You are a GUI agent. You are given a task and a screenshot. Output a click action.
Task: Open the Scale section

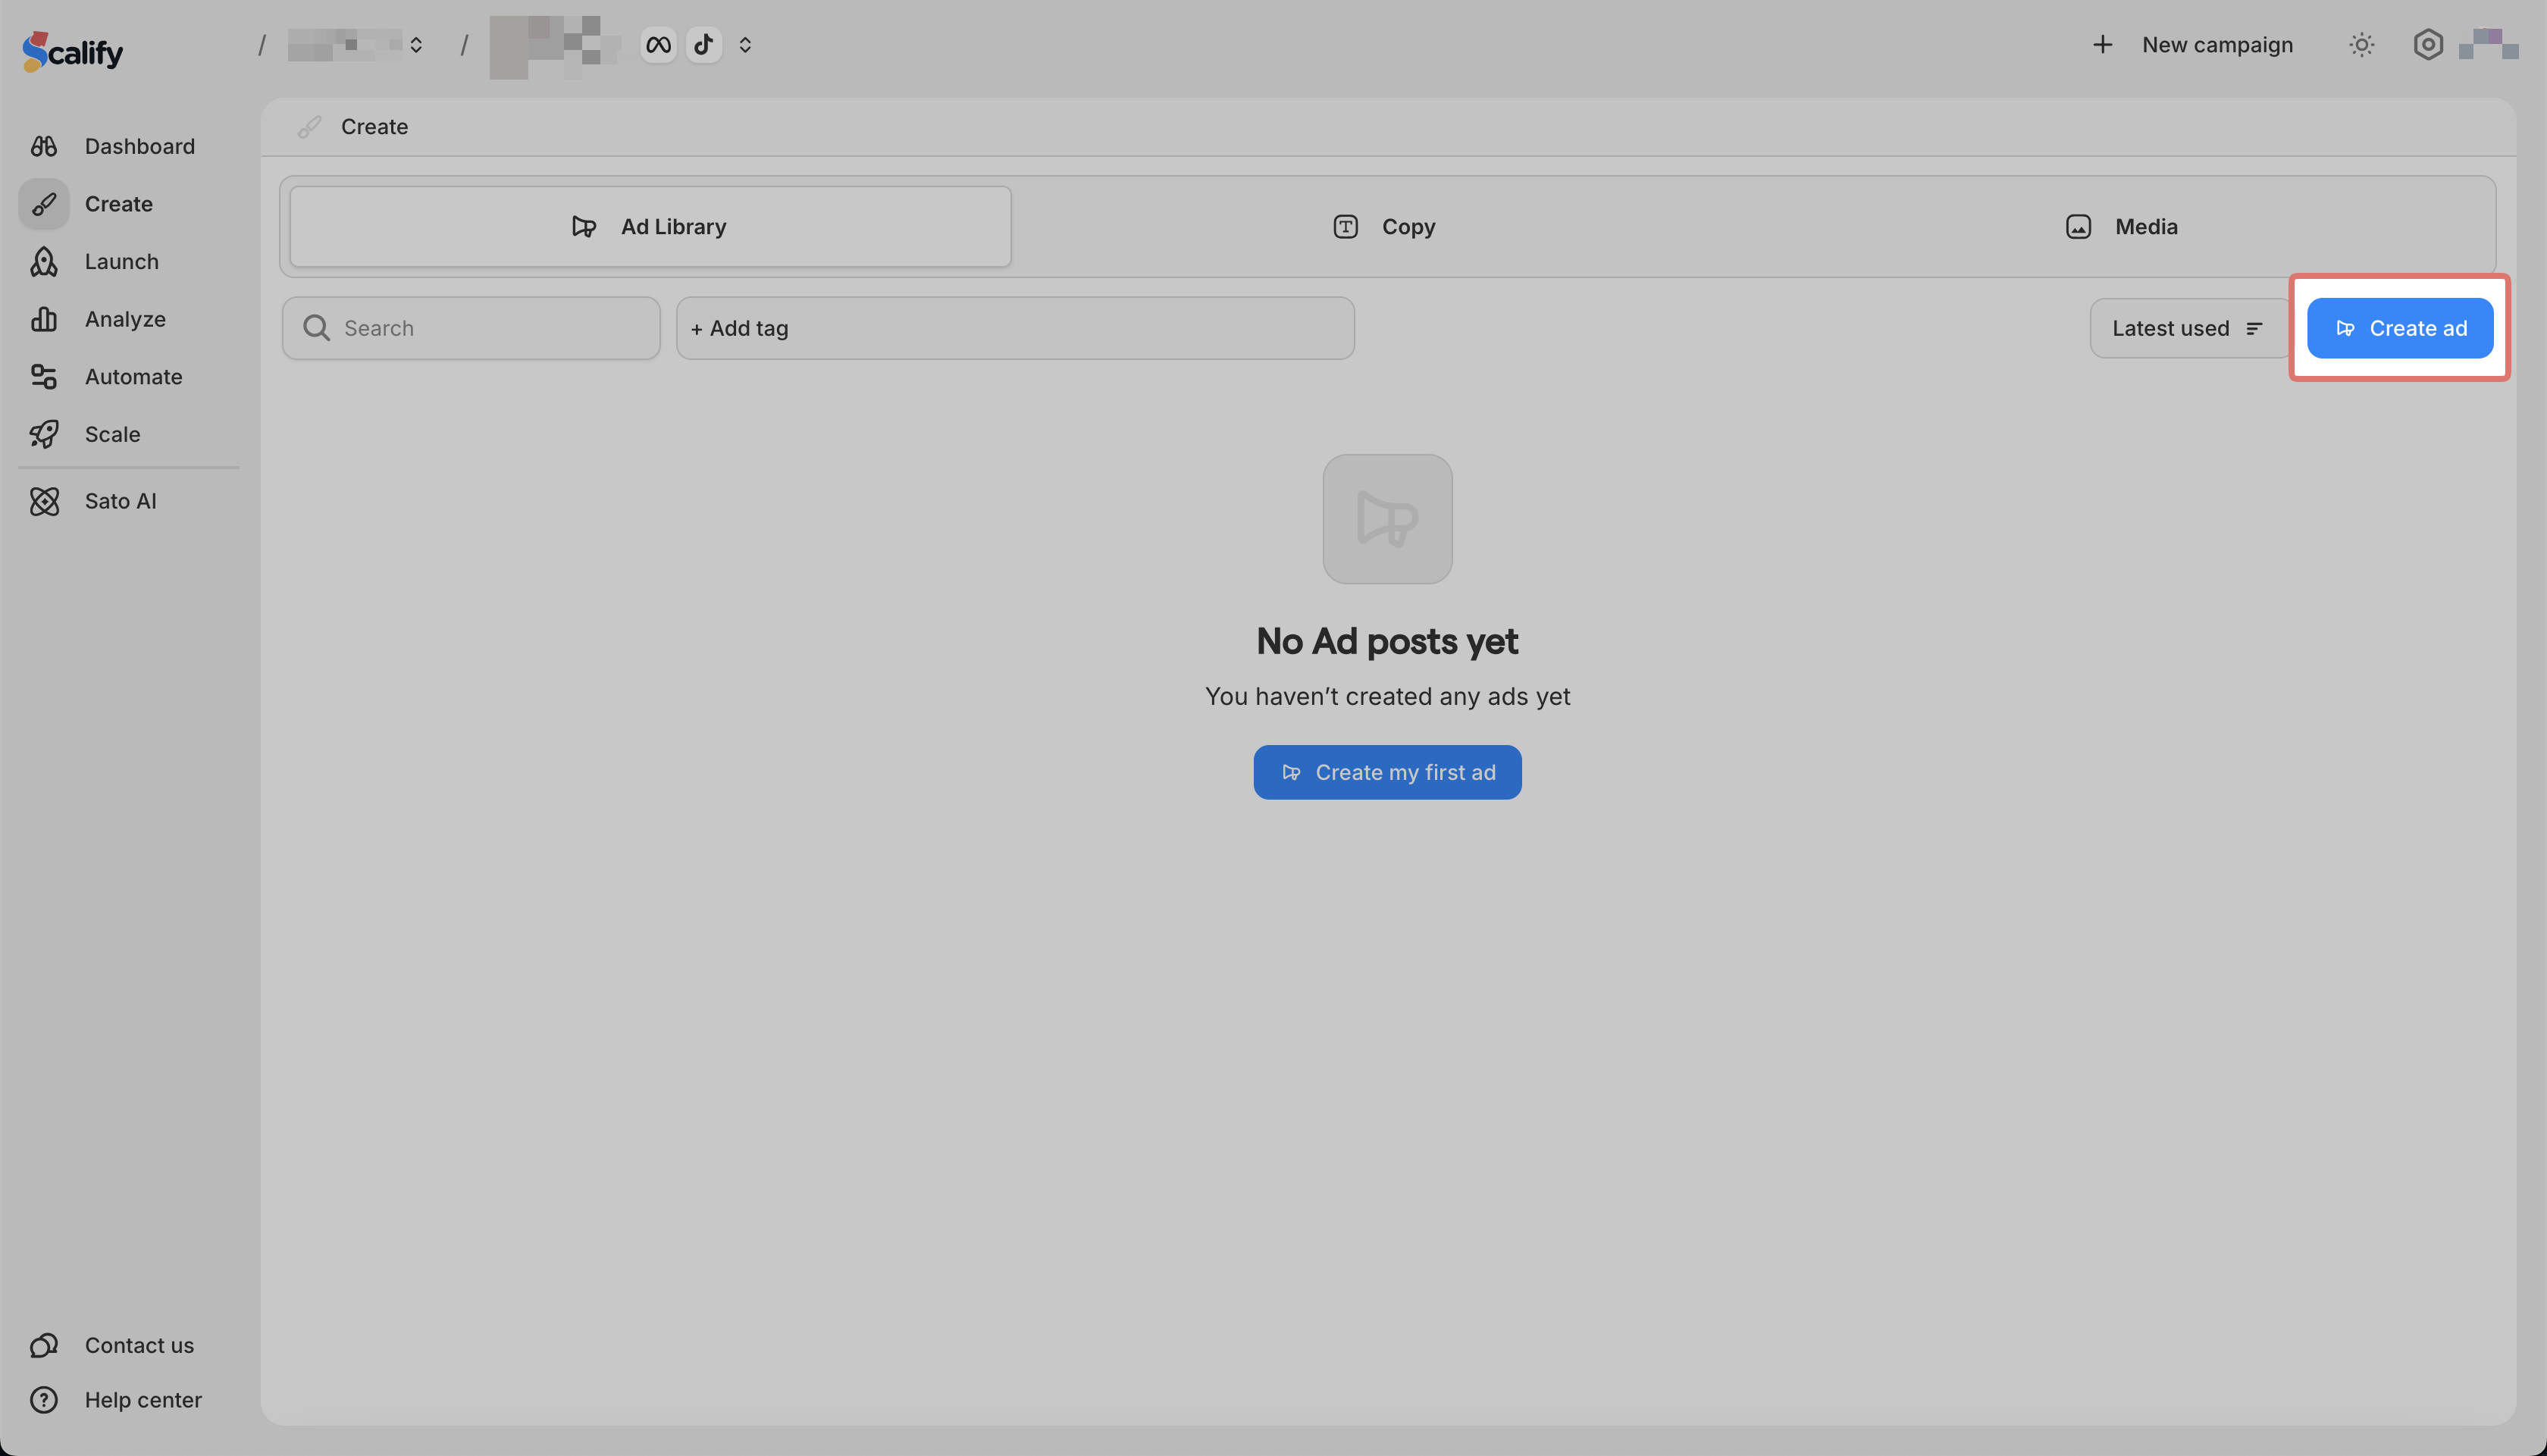112,434
